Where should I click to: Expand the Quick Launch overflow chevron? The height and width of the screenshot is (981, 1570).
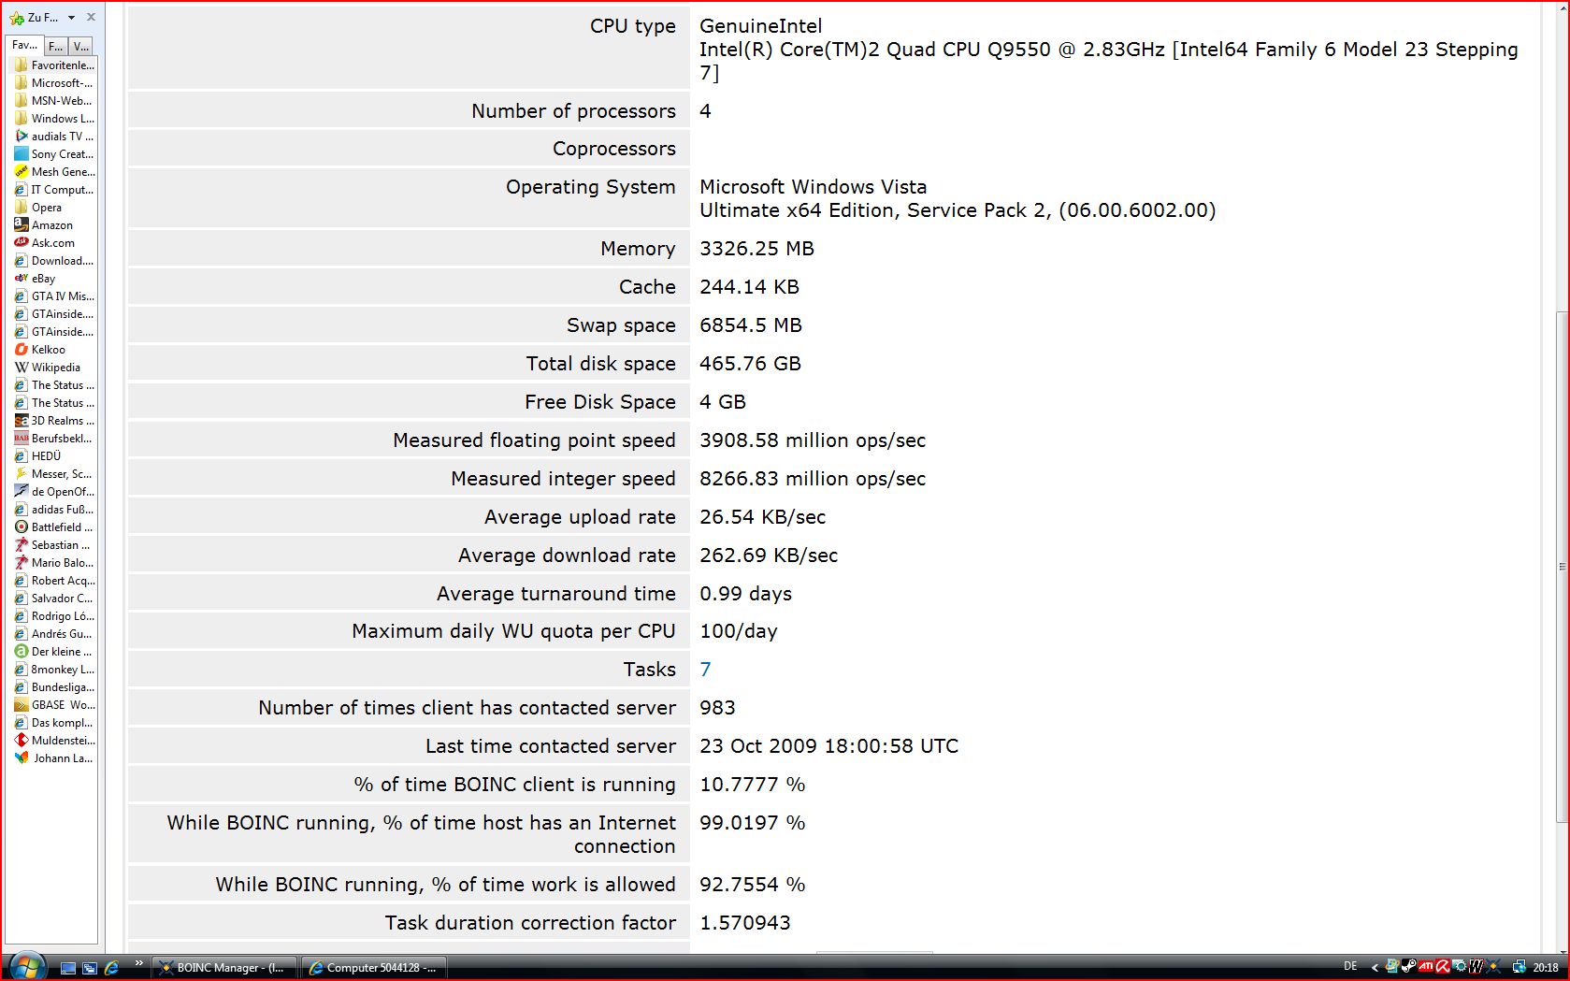pos(138,963)
